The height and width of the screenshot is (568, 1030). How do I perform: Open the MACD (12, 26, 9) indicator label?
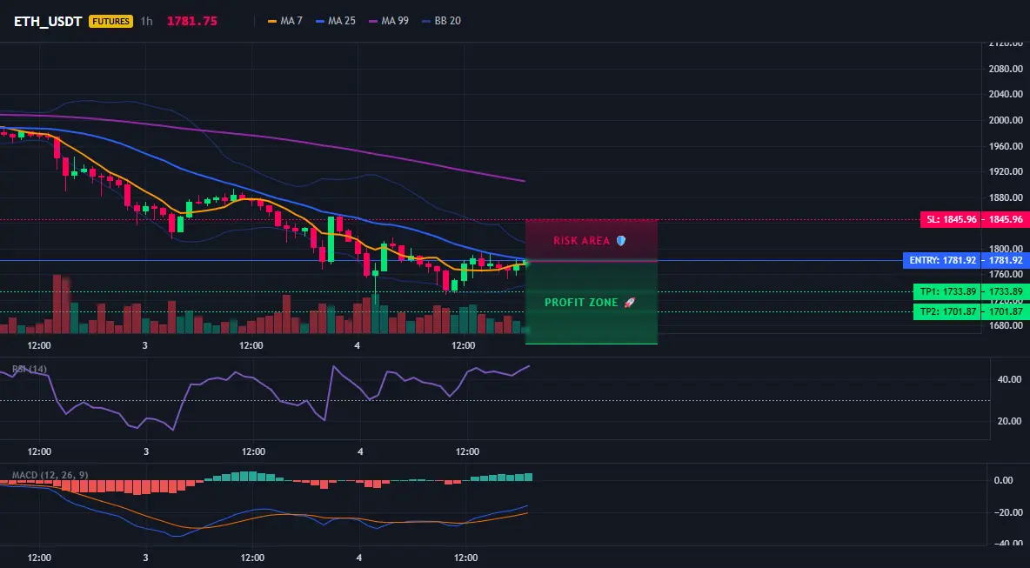tap(50, 475)
